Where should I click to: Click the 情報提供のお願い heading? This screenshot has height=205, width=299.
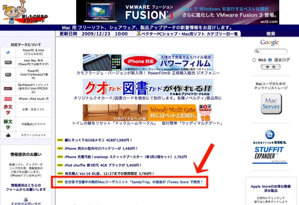[x=26, y=154]
